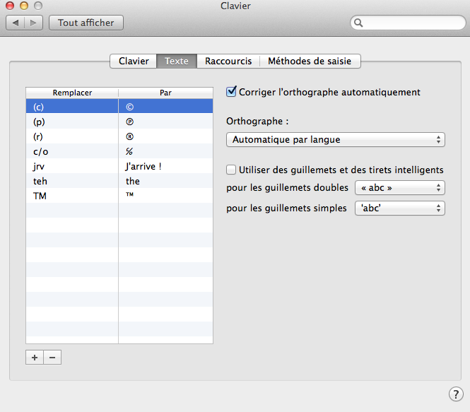Open the Raccourcis tab
The image size is (470, 412).
click(228, 61)
